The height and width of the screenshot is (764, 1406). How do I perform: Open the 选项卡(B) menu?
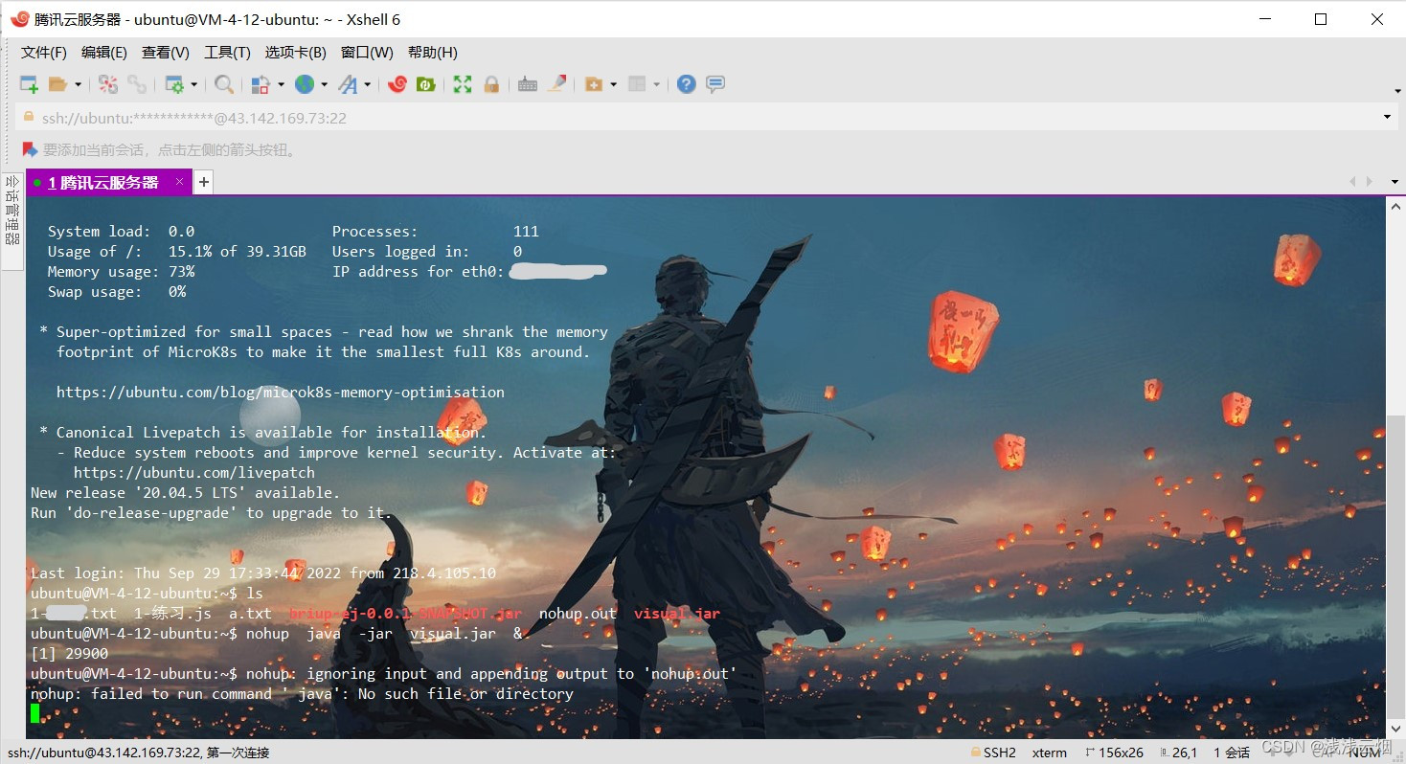click(x=296, y=53)
